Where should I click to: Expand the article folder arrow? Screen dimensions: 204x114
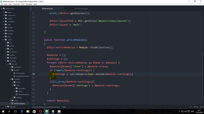(x=12, y=82)
